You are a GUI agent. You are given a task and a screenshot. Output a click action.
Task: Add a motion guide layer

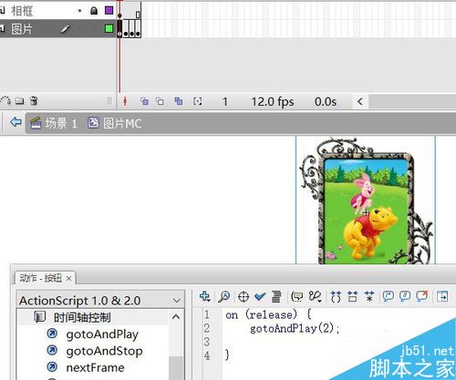pos(5,100)
